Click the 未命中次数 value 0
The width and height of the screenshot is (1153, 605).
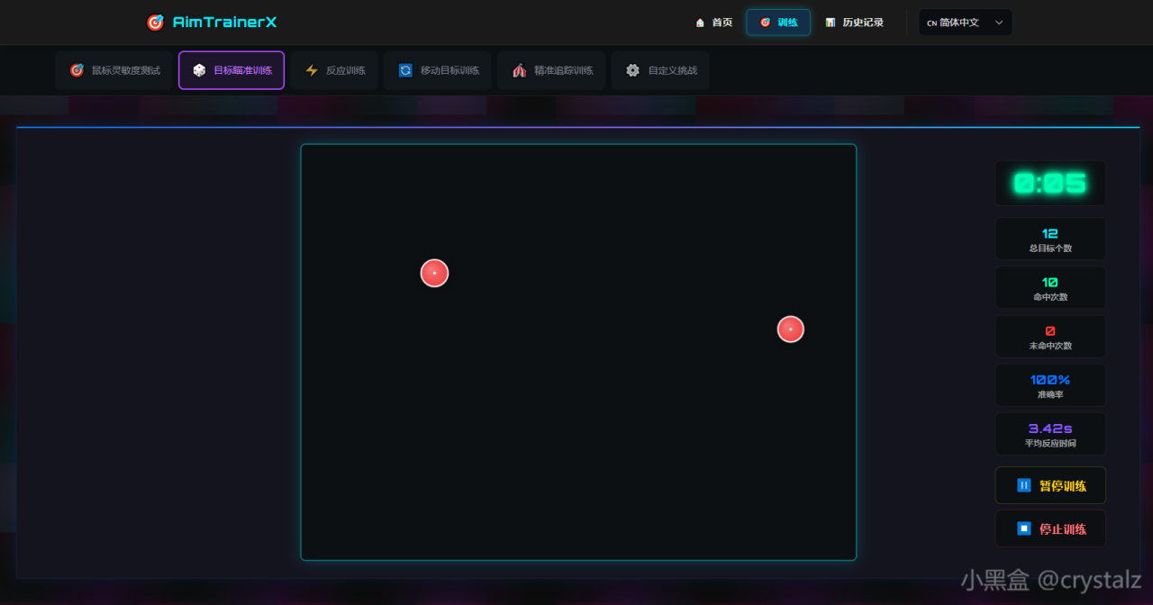pyautogui.click(x=1050, y=331)
